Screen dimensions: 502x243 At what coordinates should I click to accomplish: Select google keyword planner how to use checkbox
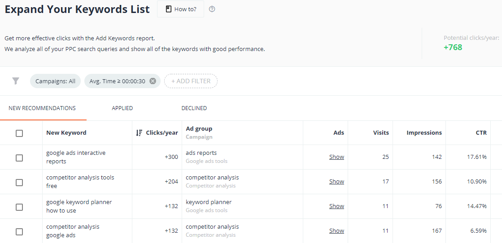point(19,207)
